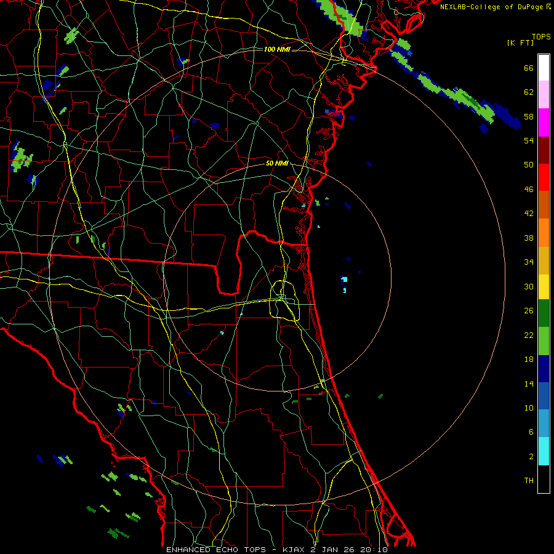The width and height of the screenshot is (554, 554).
Task: Click the yellow legend swatch
Action: (544, 287)
